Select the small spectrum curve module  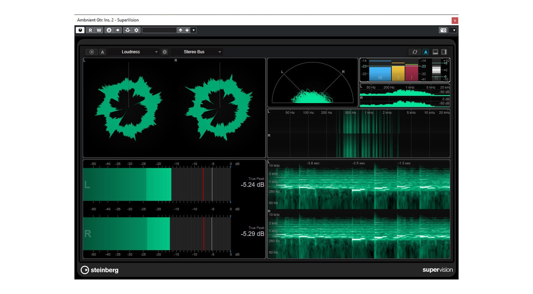point(405,95)
